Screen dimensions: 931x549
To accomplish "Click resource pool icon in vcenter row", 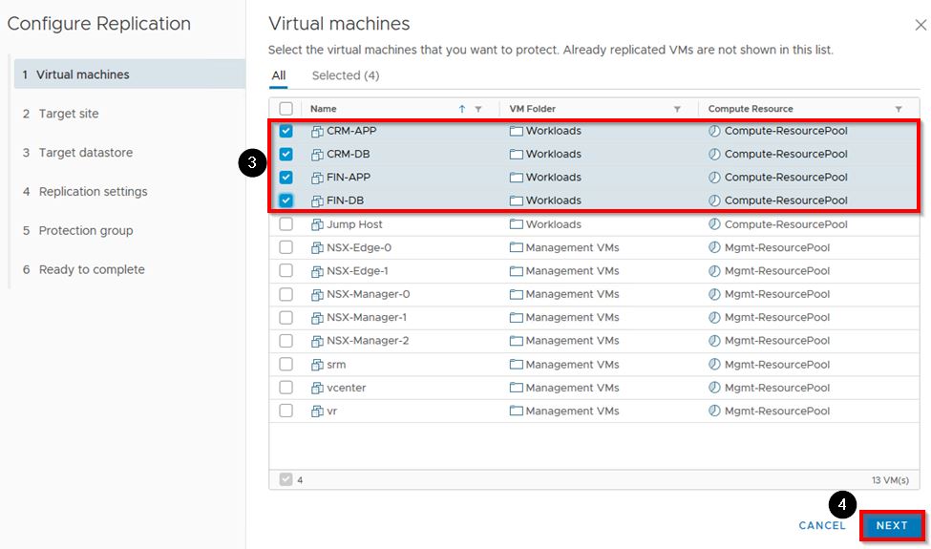I will (x=714, y=388).
